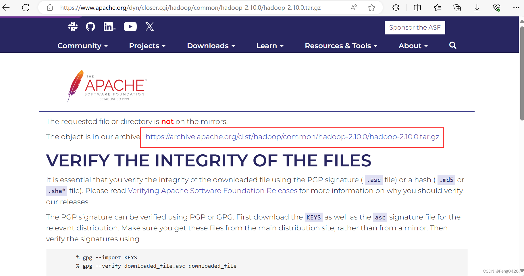Screen dimensions: 524x276
Task: Open the browser Extensions puzzle icon
Action: (396, 8)
